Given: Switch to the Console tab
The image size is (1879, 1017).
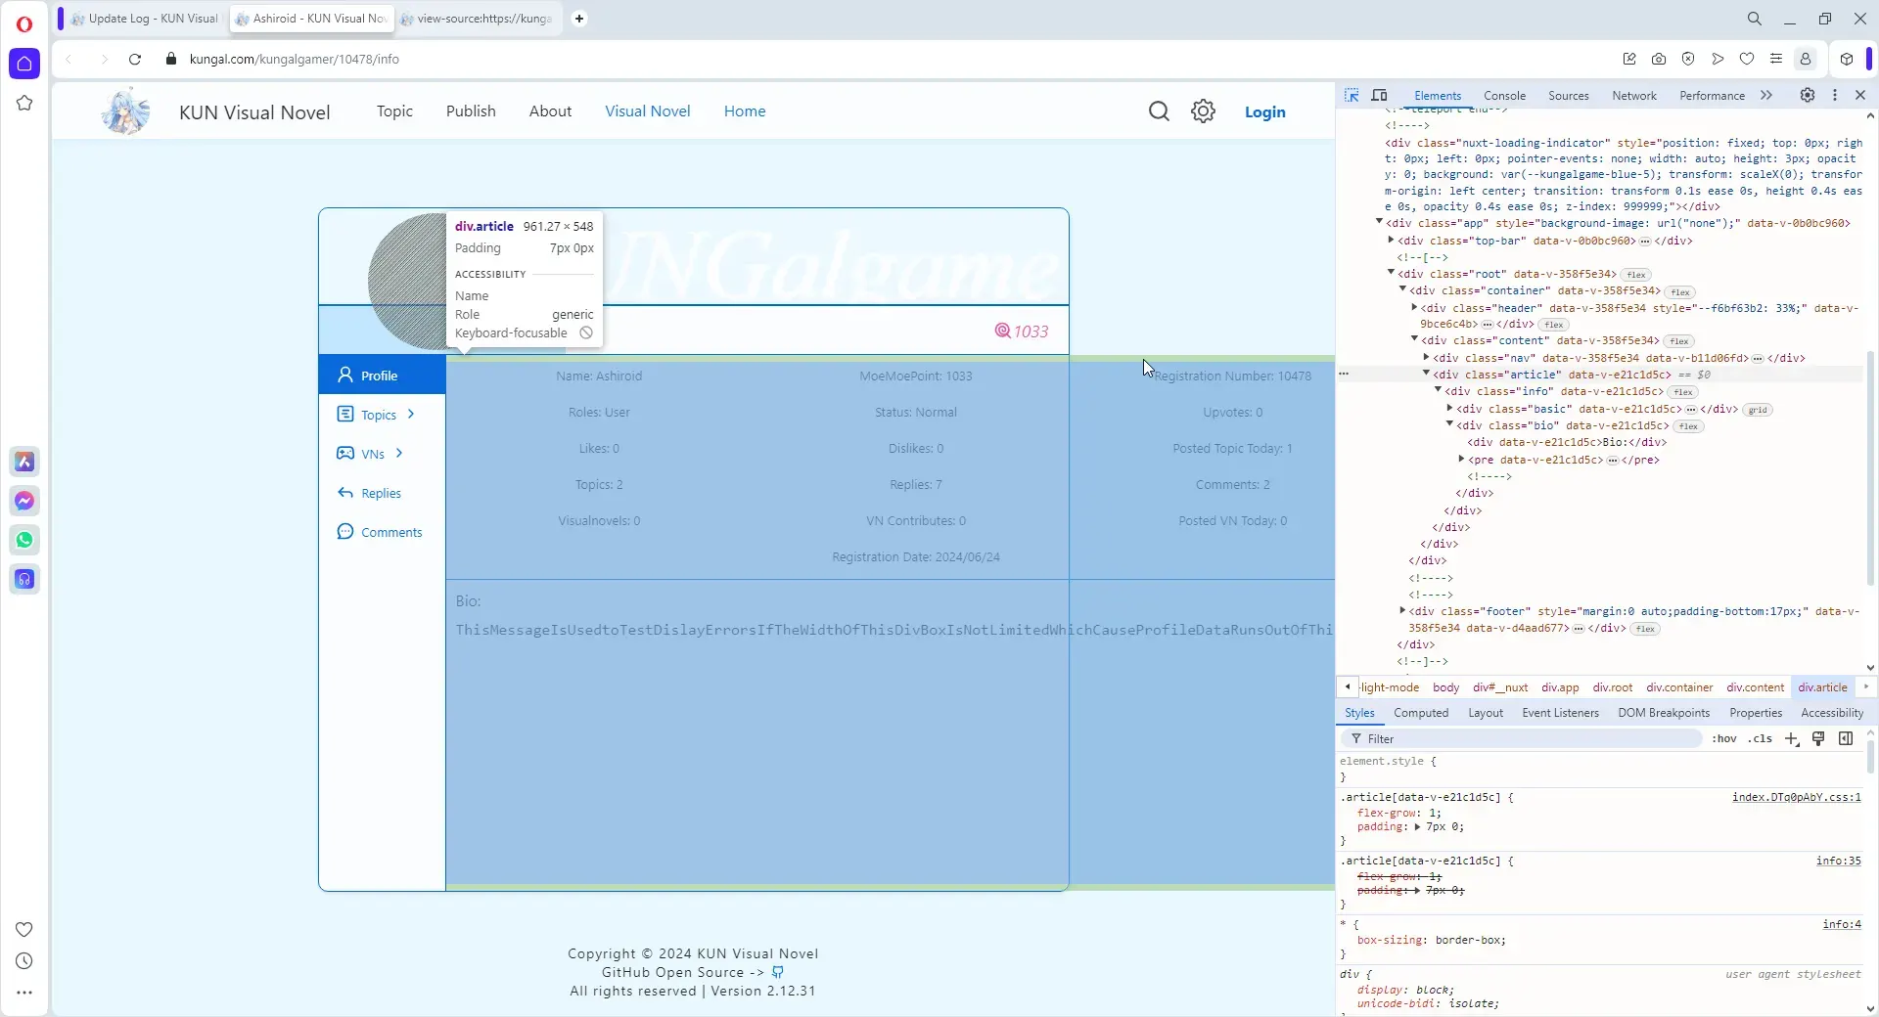Looking at the screenshot, I should tap(1504, 96).
